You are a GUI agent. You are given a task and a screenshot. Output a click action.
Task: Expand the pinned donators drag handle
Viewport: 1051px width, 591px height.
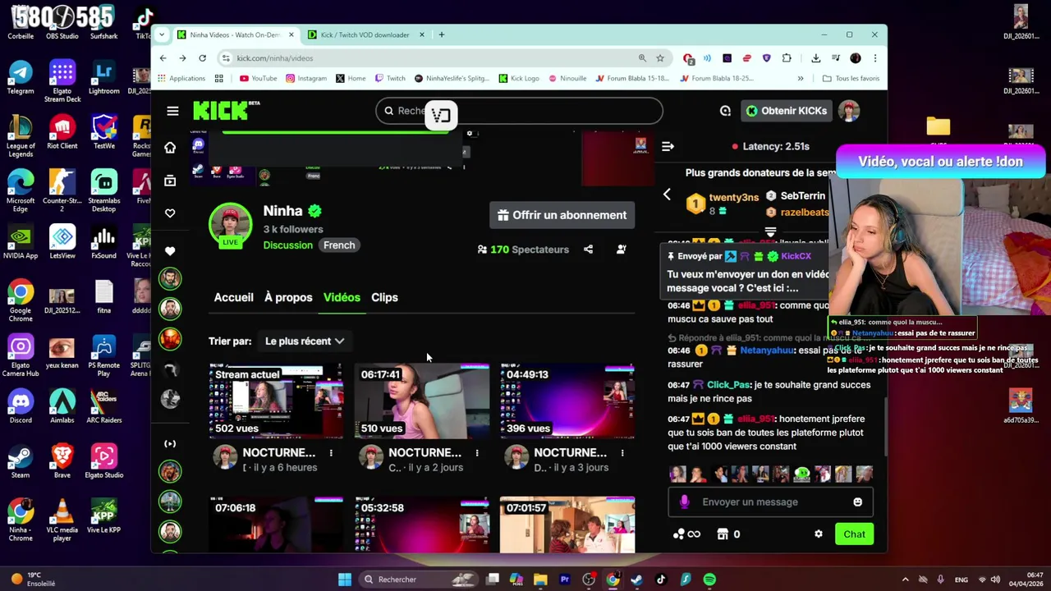770,233
